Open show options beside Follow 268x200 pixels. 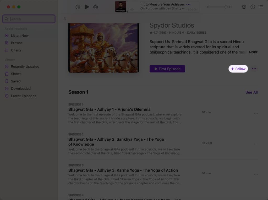pos(254,69)
